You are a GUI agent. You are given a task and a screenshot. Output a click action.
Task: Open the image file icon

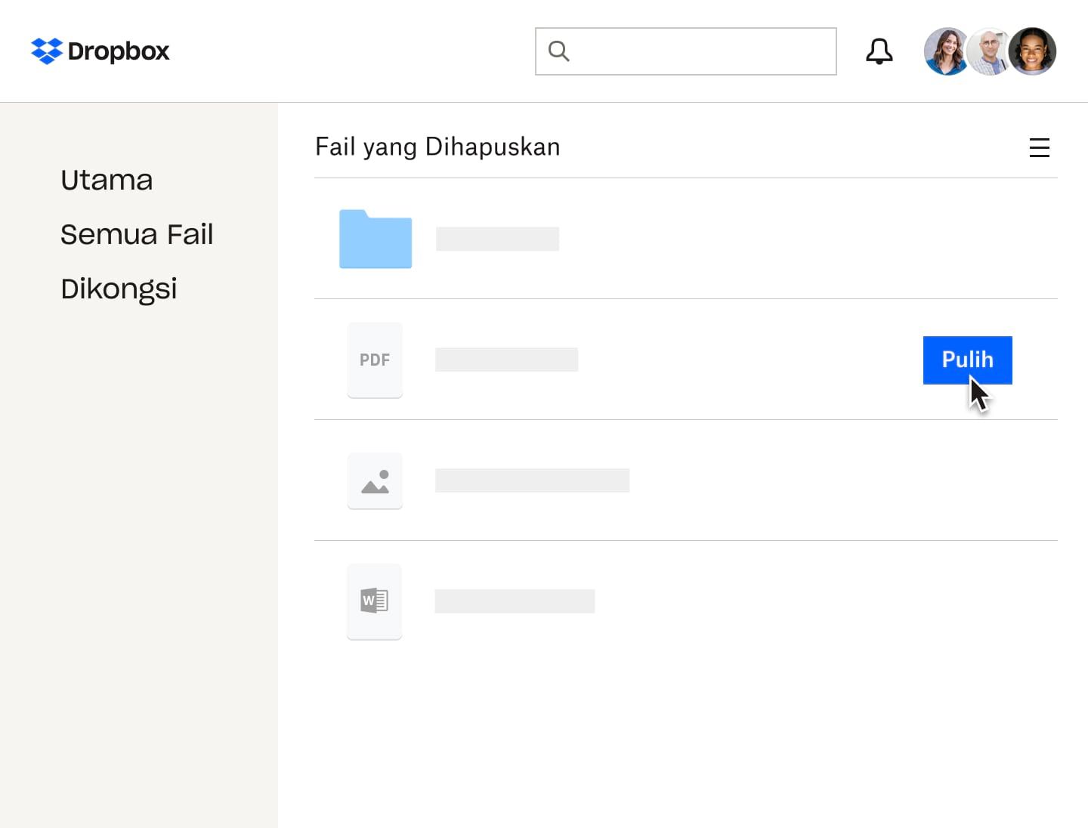click(x=375, y=480)
